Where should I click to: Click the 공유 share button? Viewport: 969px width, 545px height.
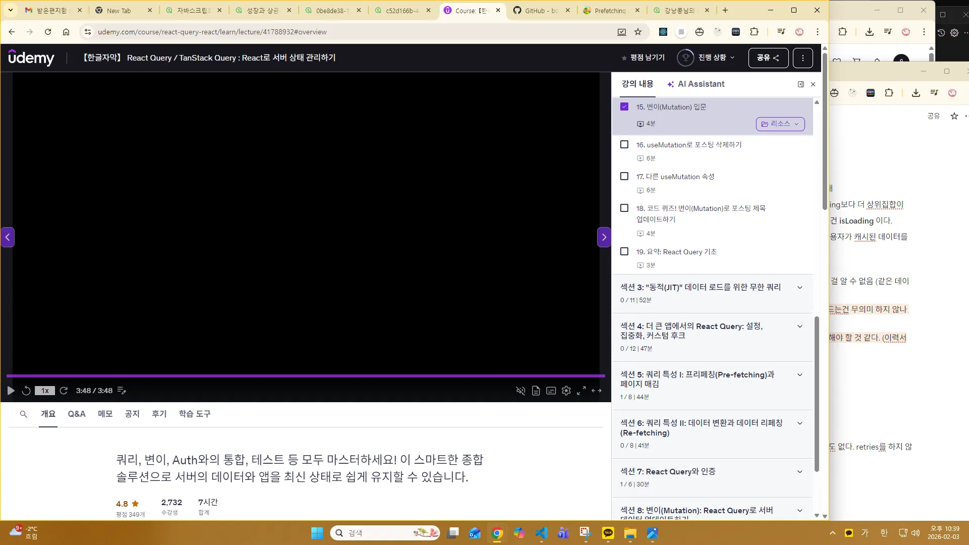[x=768, y=58]
